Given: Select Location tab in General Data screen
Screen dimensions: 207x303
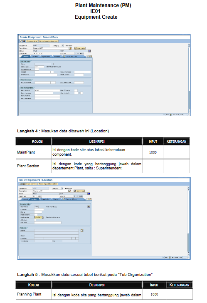Looking at the screenshot, I should coord(35,57).
